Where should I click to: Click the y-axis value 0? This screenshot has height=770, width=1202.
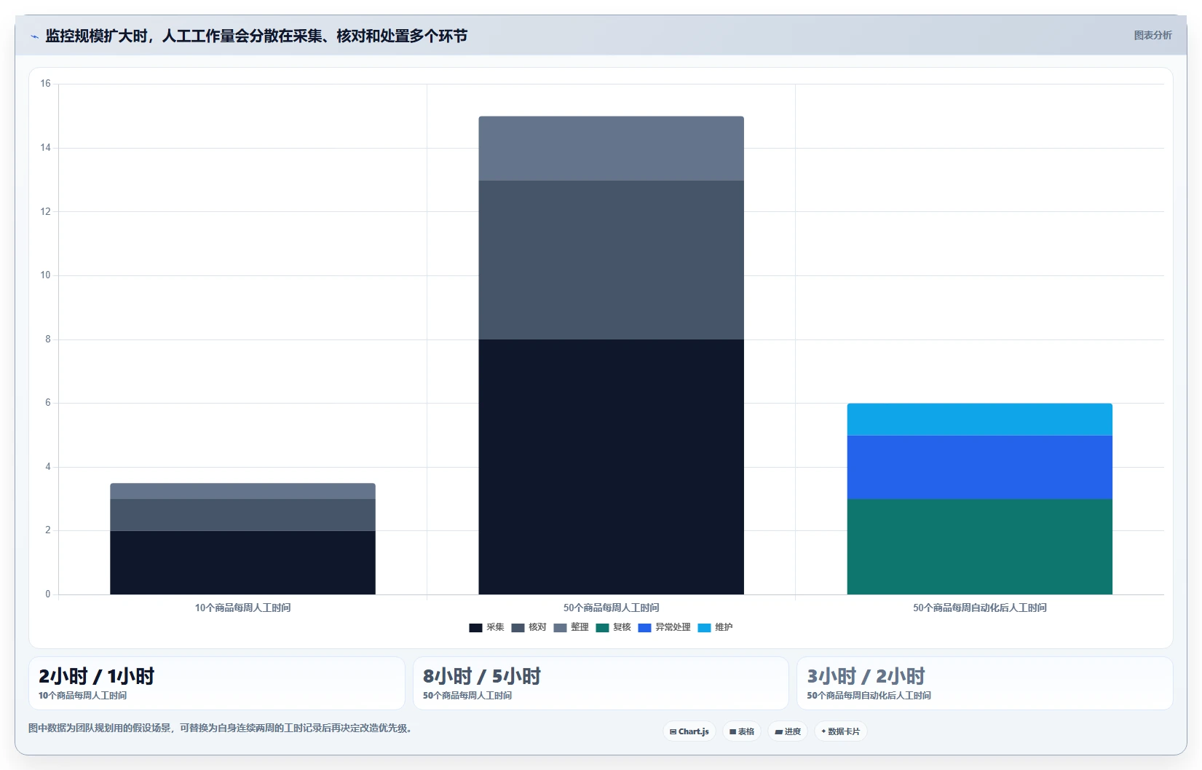[48, 594]
